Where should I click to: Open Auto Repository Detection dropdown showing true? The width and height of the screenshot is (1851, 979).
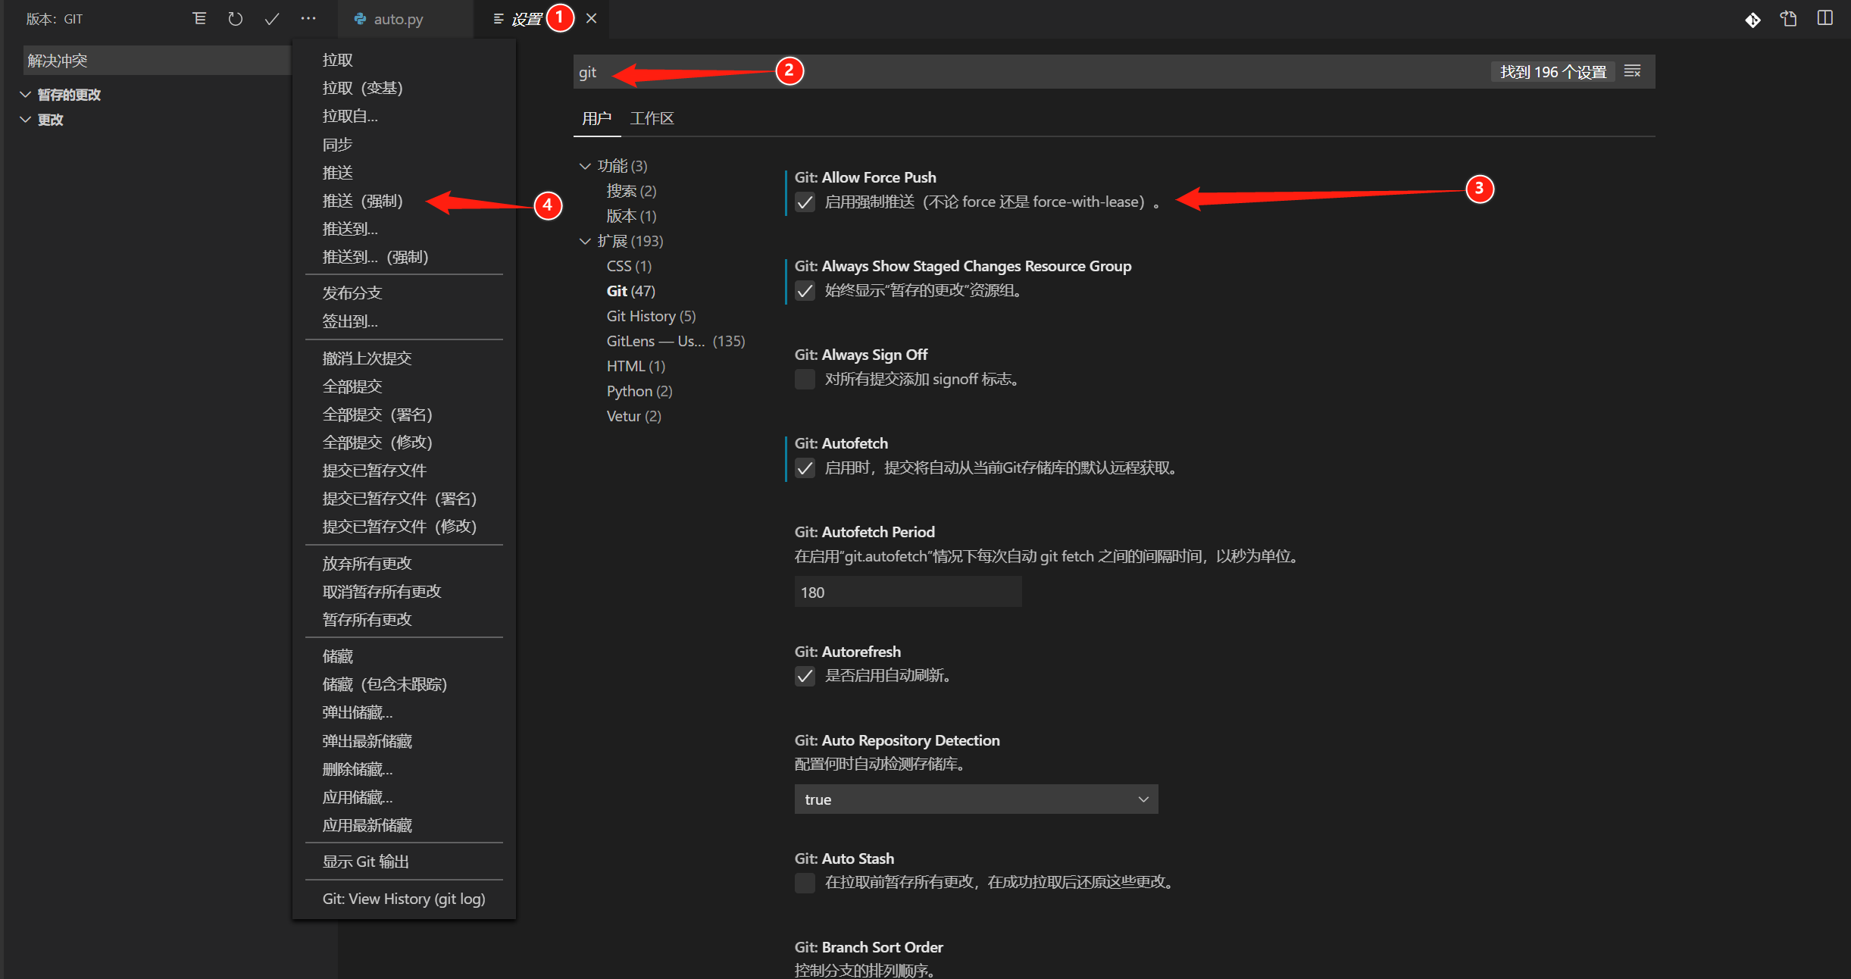[x=975, y=799]
